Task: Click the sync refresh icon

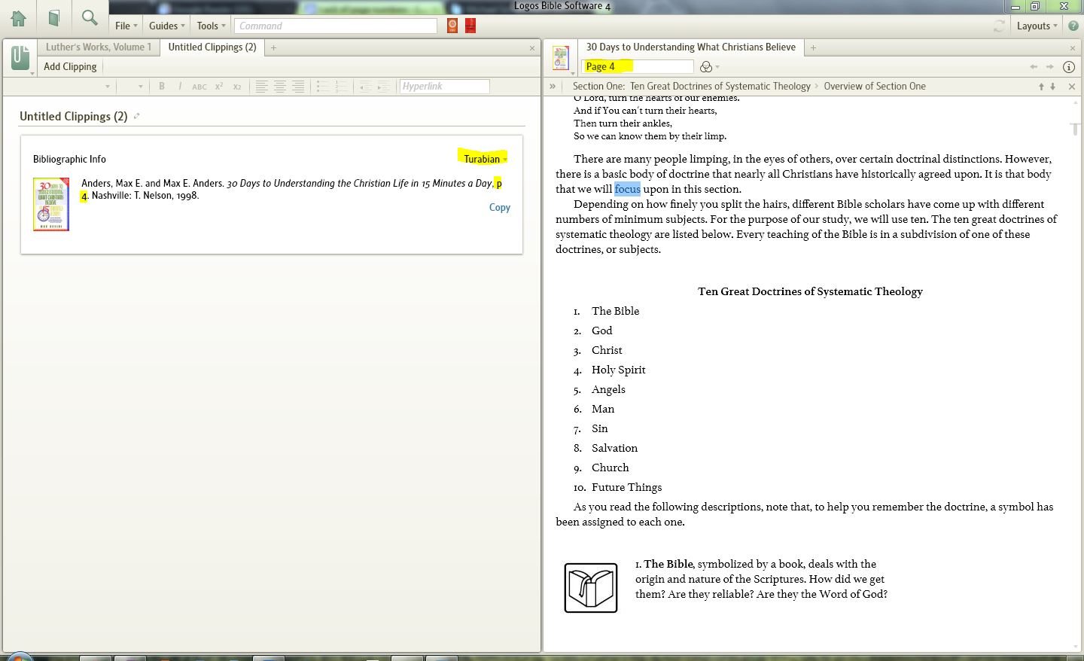Action: click(x=999, y=26)
